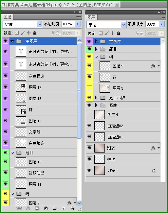
Task: Create a new layer icon
Action: coord(64,208)
